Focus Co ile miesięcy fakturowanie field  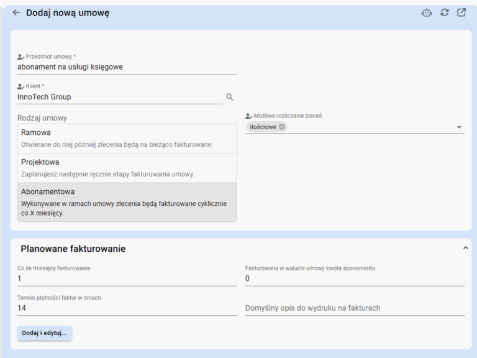pyautogui.click(x=127, y=278)
